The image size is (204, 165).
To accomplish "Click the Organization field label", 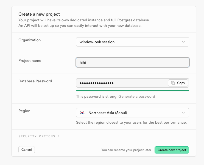I will coord(29,40).
